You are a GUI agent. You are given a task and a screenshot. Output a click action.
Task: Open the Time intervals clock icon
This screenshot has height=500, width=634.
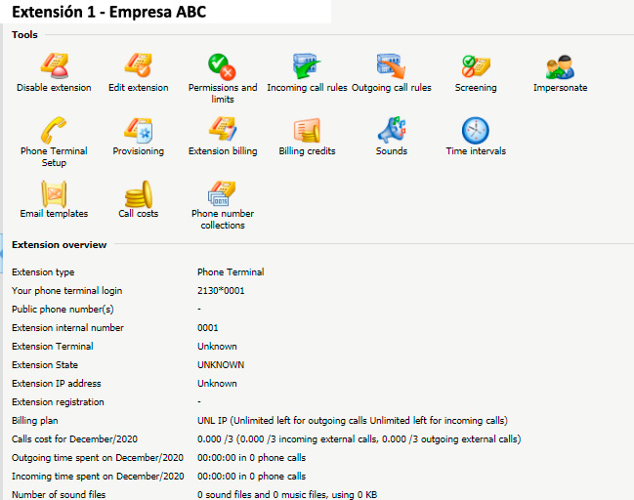475,130
